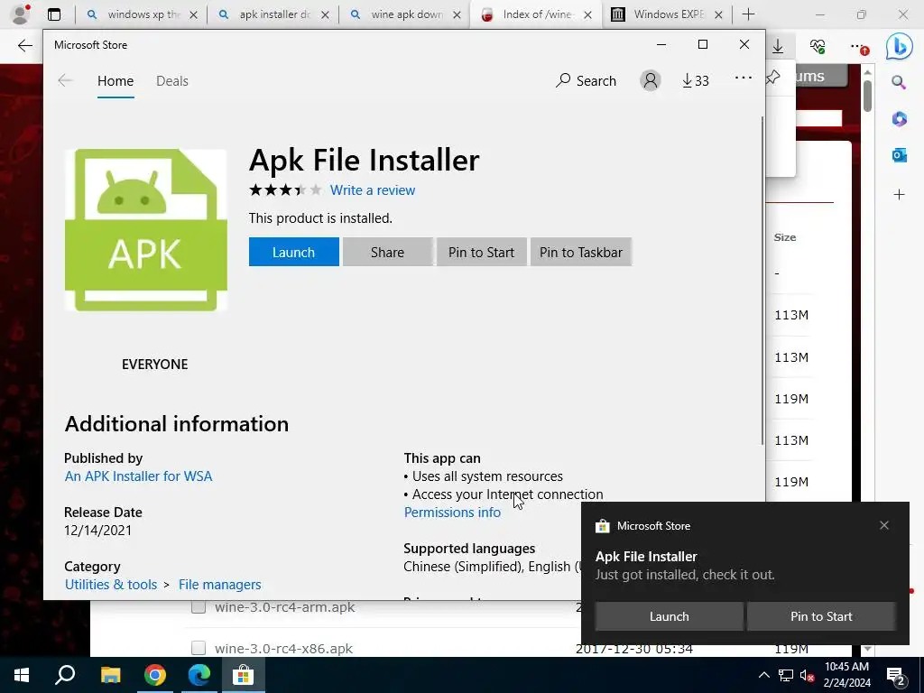This screenshot has height=693, width=924.
Task: Open the Permissions info link
Action: 452,513
